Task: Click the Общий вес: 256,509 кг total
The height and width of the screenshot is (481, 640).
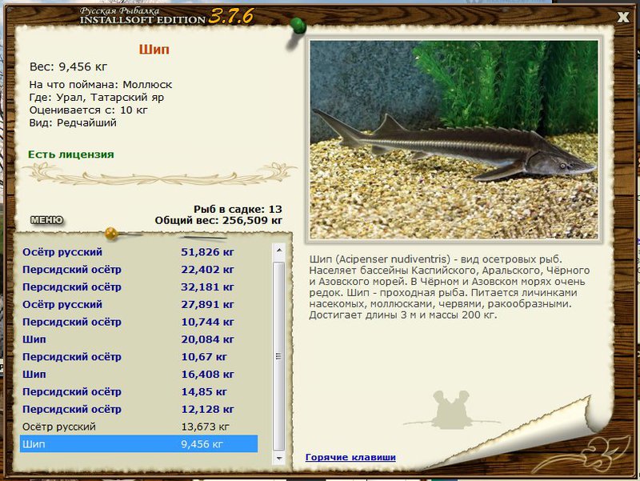Action: 218,221
